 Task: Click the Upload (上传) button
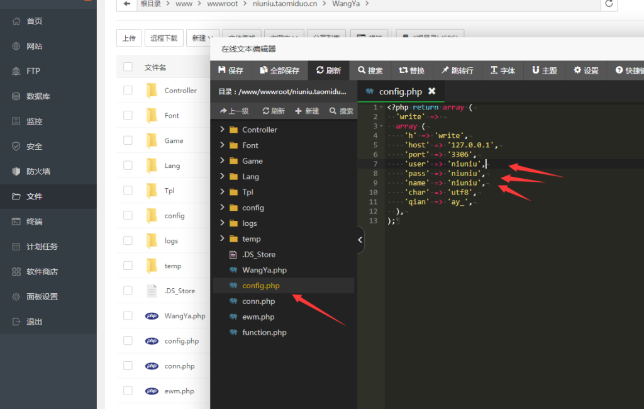[129, 38]
